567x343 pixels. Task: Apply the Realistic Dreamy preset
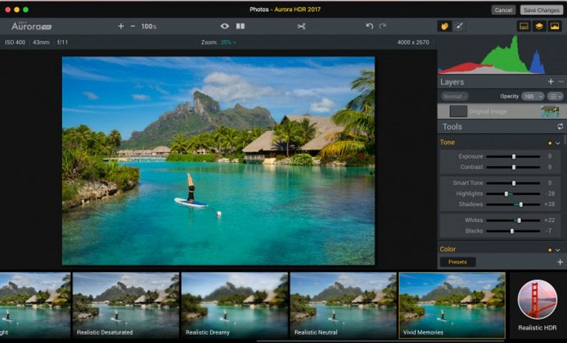pos(235,305)
